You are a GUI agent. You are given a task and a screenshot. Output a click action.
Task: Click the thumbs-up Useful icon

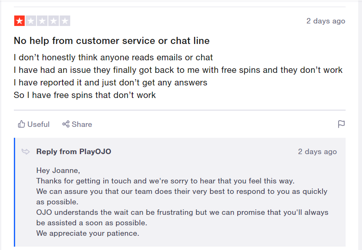(21, 124)
